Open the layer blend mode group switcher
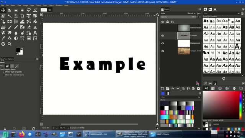The height and width of the screenshot is (138, 245). point(199,13)
